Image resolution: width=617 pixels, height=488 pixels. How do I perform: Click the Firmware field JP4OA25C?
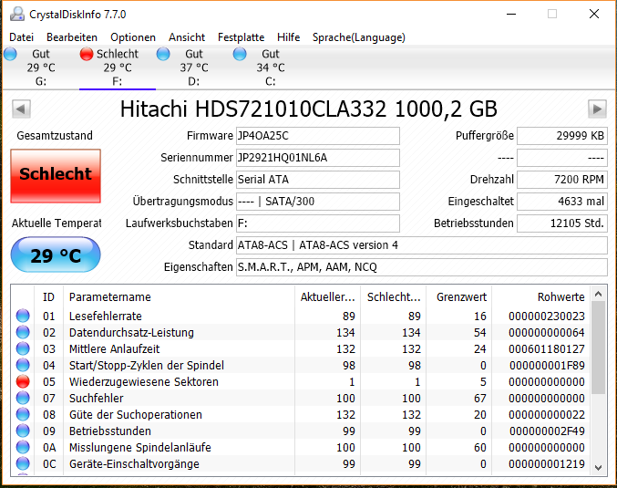[318, 136]
